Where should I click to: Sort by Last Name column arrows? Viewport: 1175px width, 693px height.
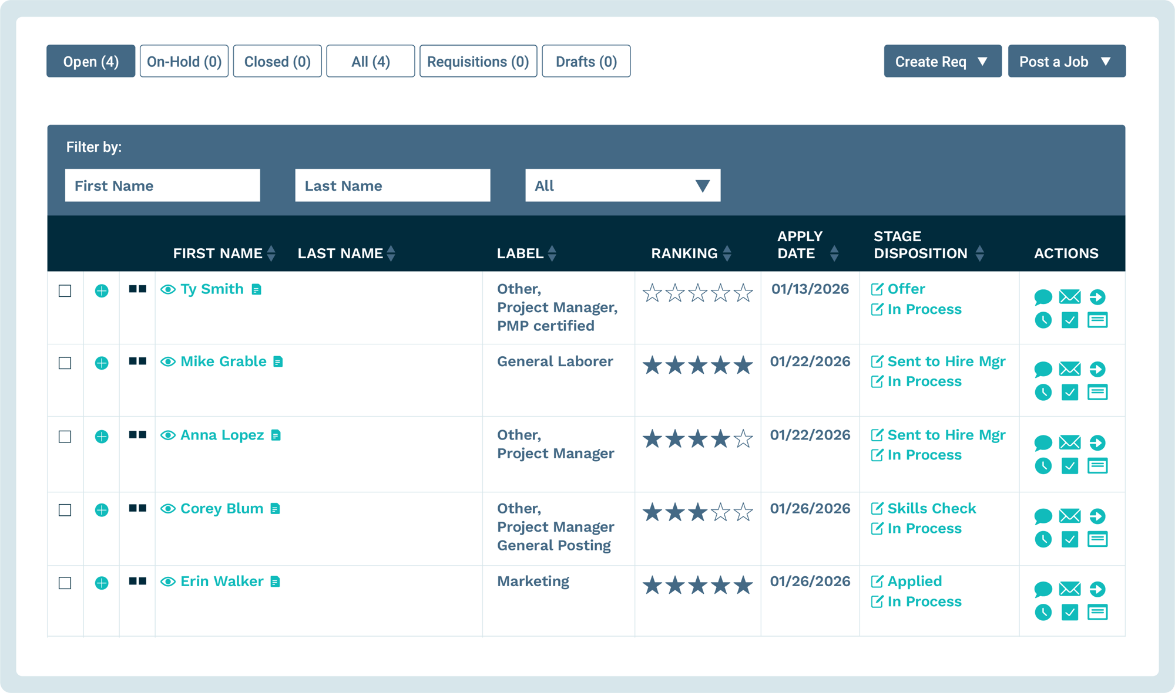tap(391, 253)
